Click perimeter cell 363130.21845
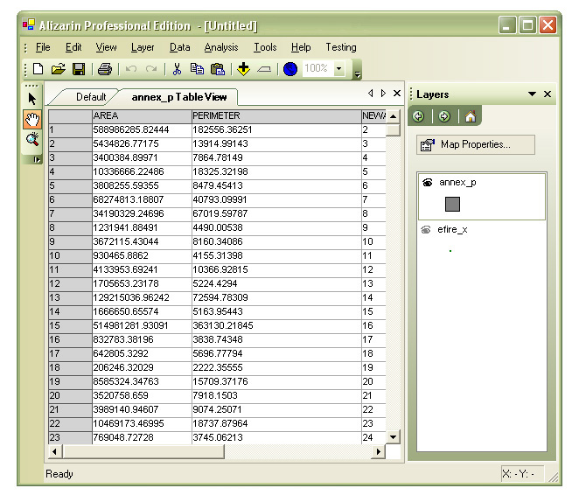 click(276, 326)
